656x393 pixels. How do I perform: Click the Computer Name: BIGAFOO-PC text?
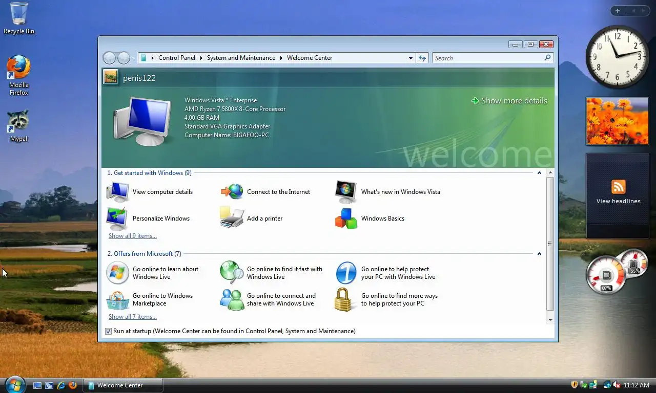(227, 135)
